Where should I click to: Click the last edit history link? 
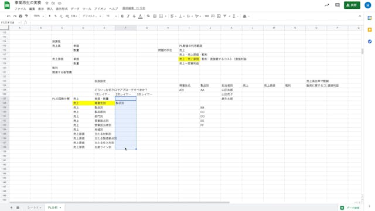point(134,8)
